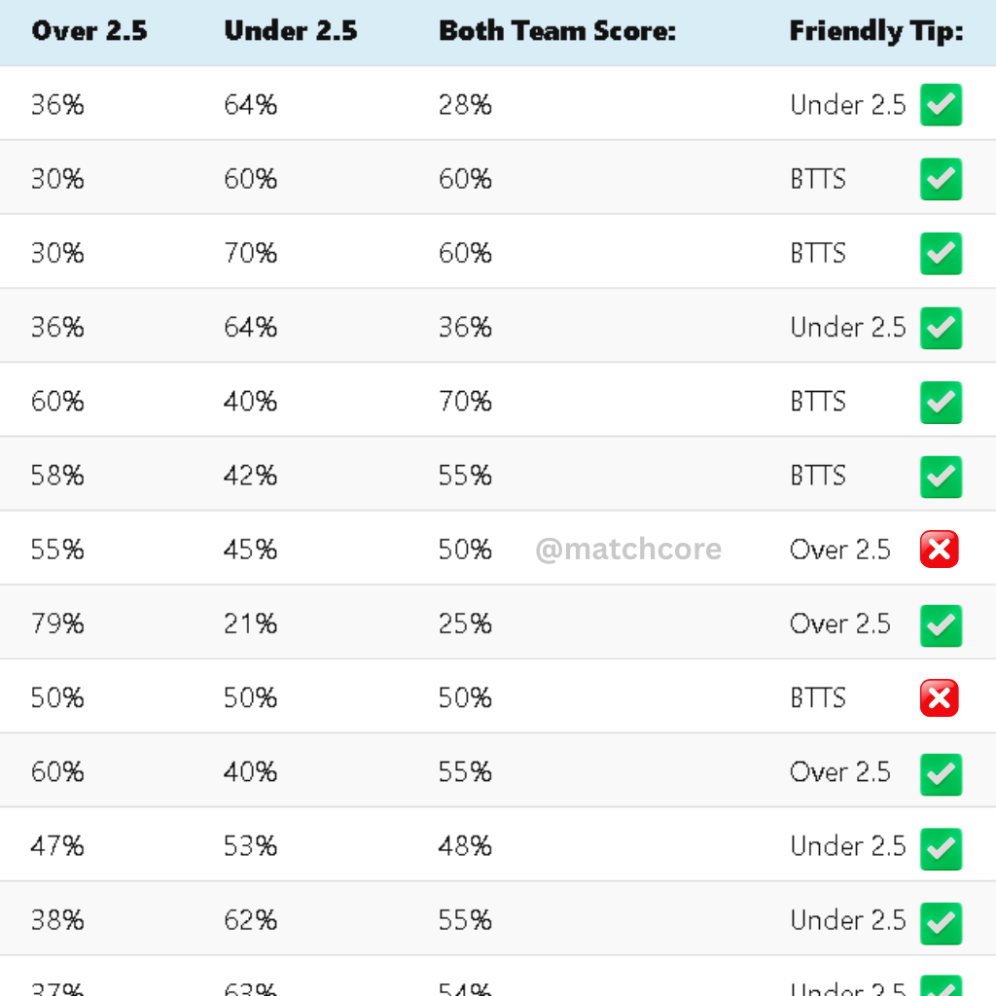Viewport: 996px width, 996px height.
Task: Click the 70% Under 2.5 value
Action: tap(250, 253)
